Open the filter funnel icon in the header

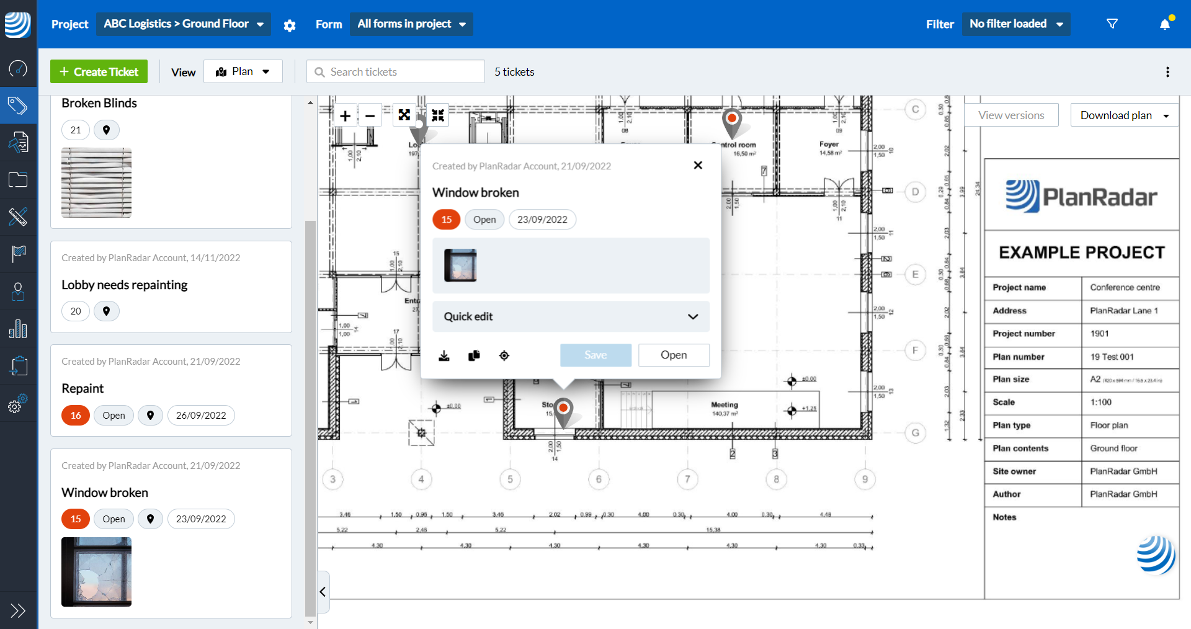coord(1112,24)
